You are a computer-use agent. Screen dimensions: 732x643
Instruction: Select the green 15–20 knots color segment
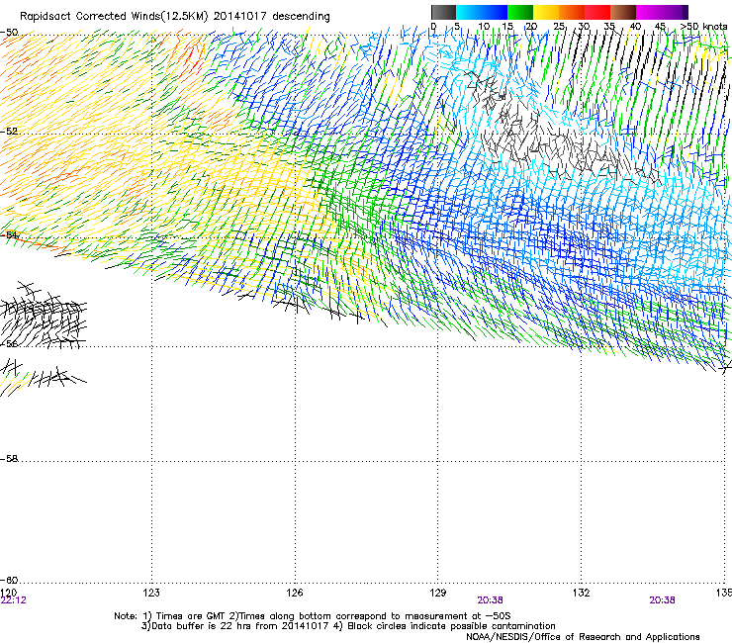520,12
